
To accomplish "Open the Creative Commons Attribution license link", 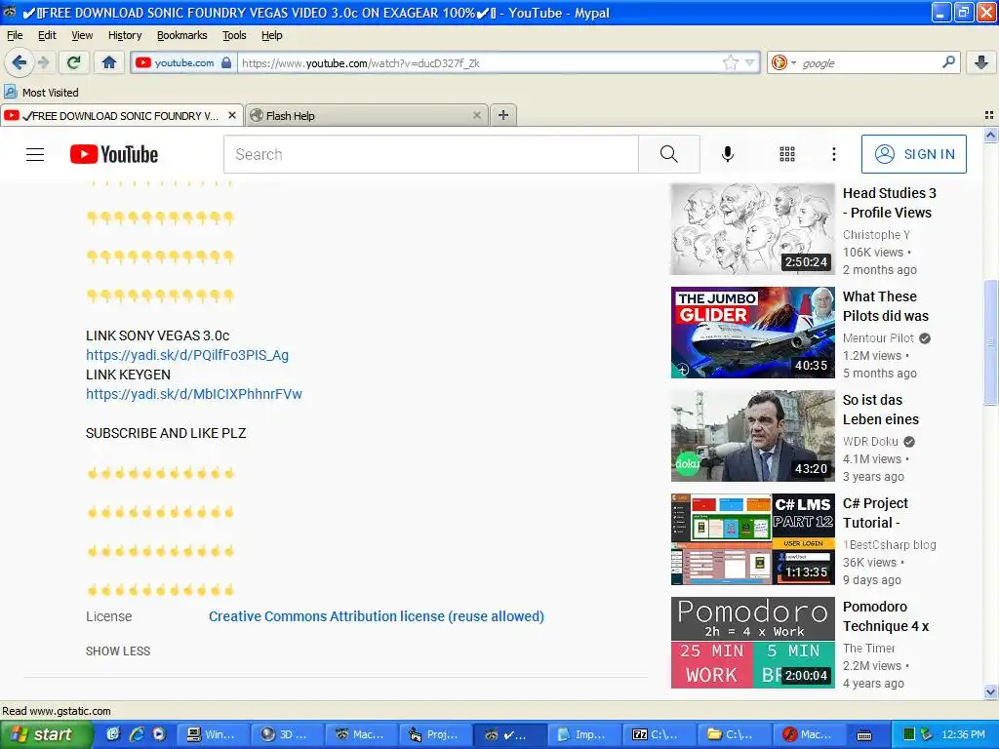I will tap(377, 616).
